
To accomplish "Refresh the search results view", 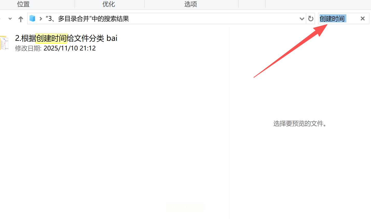I will coord(311,19).
